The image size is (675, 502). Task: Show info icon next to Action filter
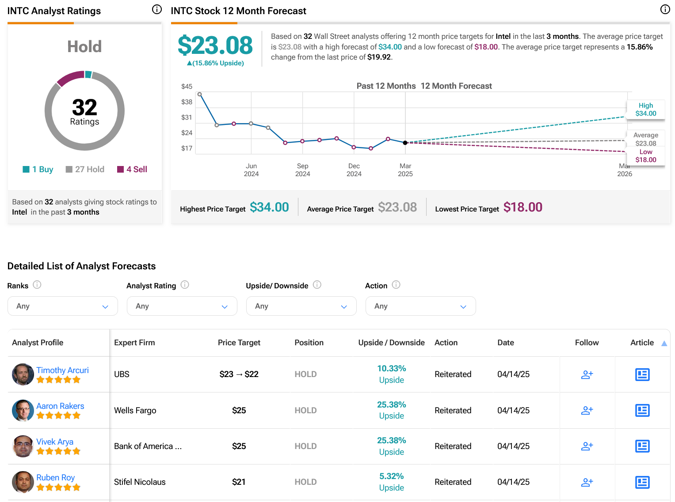pos(396,285)
